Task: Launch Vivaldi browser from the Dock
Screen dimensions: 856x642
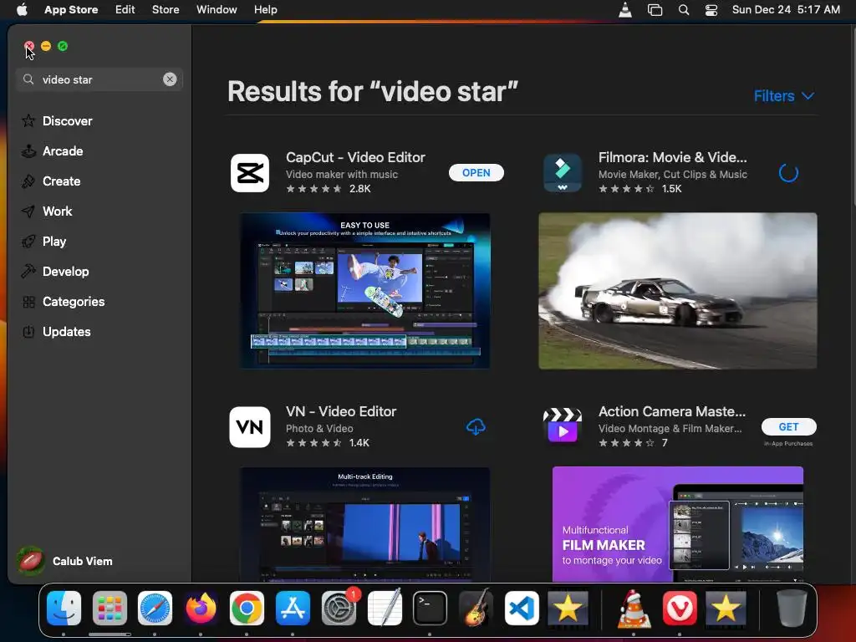Action: pyautogui.click(x=680, y=608)
